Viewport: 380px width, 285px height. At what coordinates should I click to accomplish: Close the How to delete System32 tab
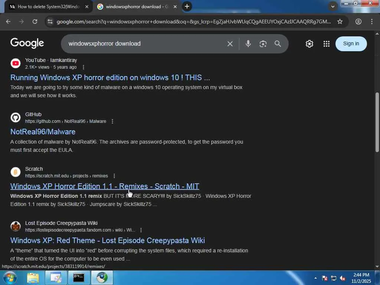[x=87, y=7]
